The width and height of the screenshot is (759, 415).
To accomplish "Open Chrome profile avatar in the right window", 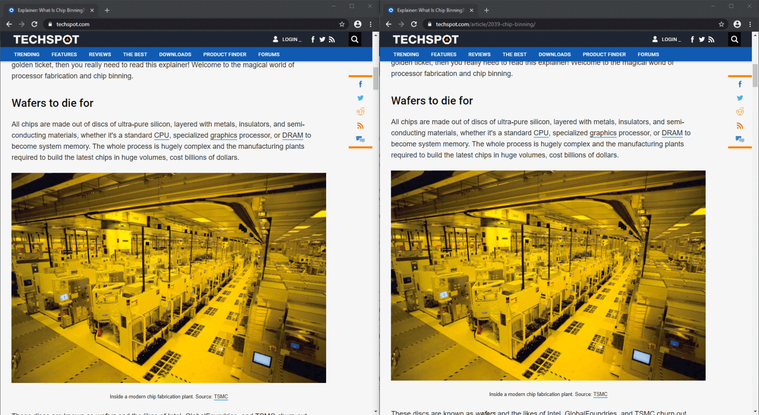I will tap(737, 24).
